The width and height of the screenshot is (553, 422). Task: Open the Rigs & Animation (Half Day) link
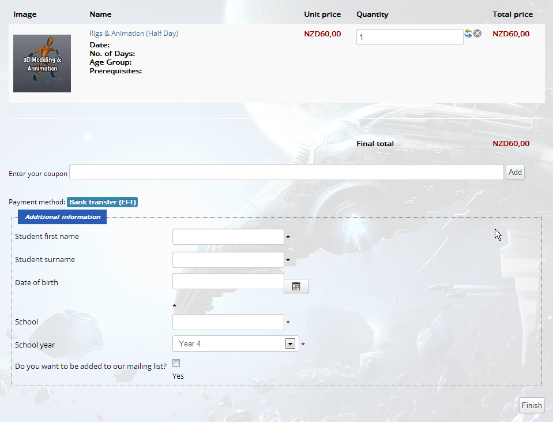pos(134,33)
